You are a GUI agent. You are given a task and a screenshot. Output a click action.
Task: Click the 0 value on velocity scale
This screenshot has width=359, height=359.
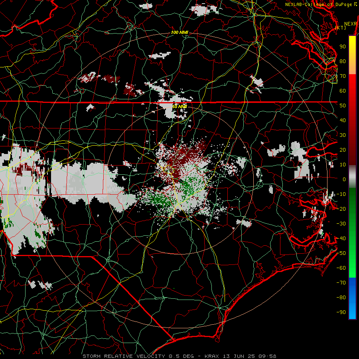[x=344, y=179]
